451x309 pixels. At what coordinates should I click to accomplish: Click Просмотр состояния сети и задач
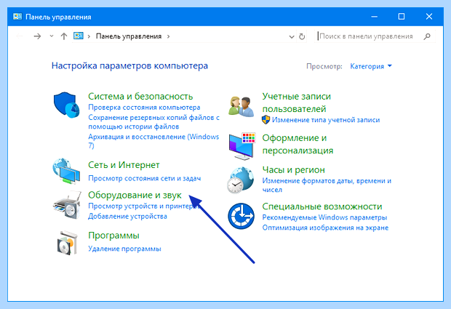point(144,179)
